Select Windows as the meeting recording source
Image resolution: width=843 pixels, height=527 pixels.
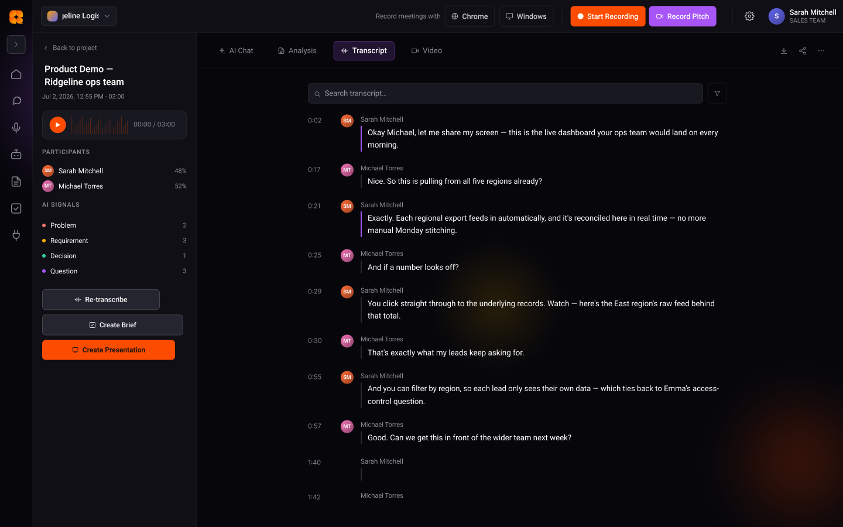(526, 16)
